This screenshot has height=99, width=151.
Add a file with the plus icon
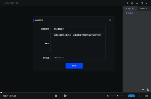143,90
